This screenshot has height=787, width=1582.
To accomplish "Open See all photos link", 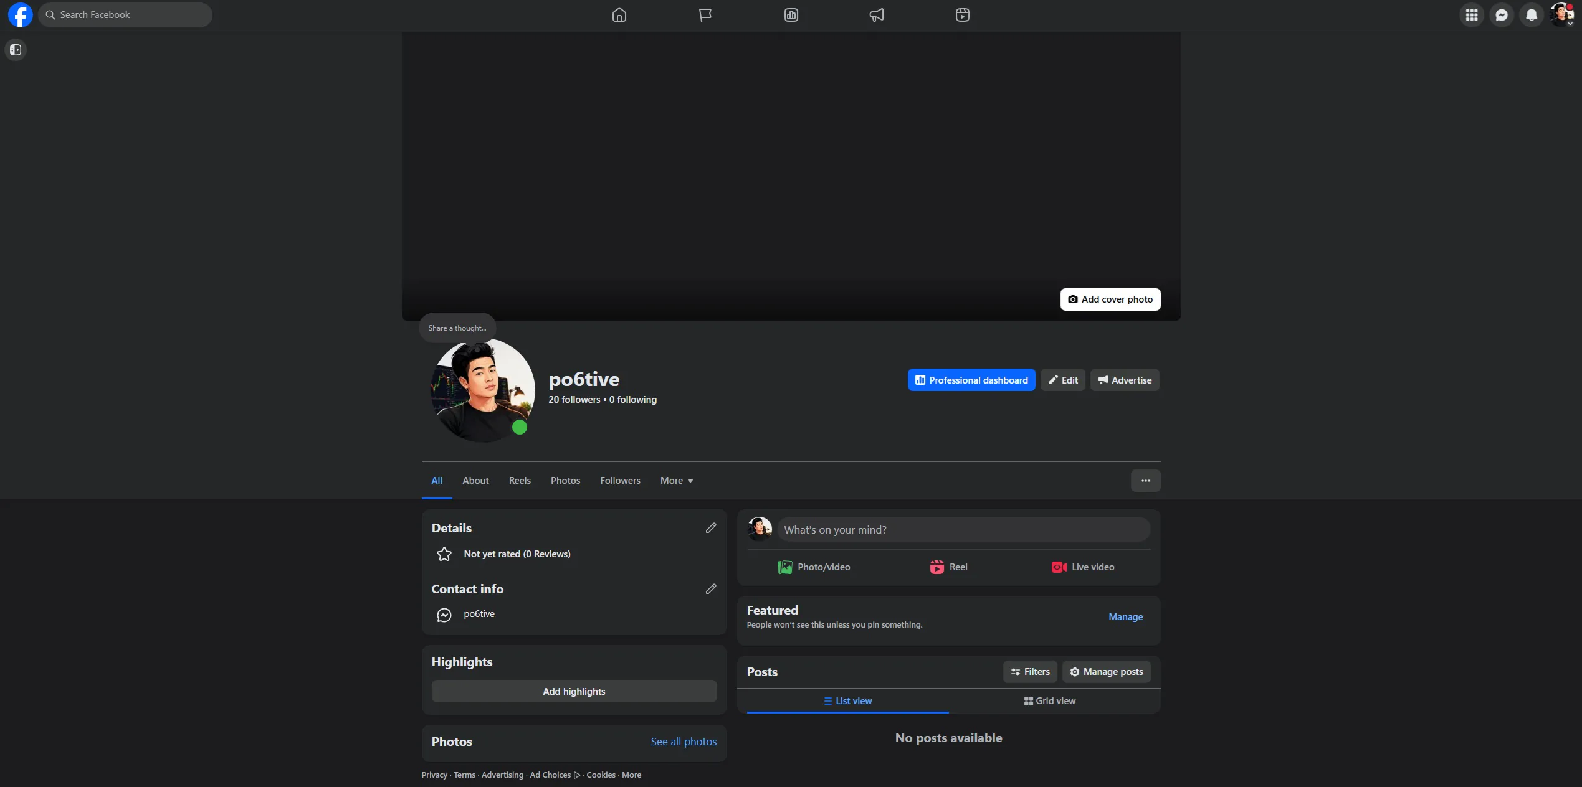I will [684, 742].
